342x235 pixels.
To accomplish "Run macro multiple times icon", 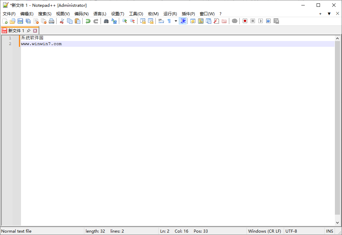I will pyautogui.click(x=268, y=21).
